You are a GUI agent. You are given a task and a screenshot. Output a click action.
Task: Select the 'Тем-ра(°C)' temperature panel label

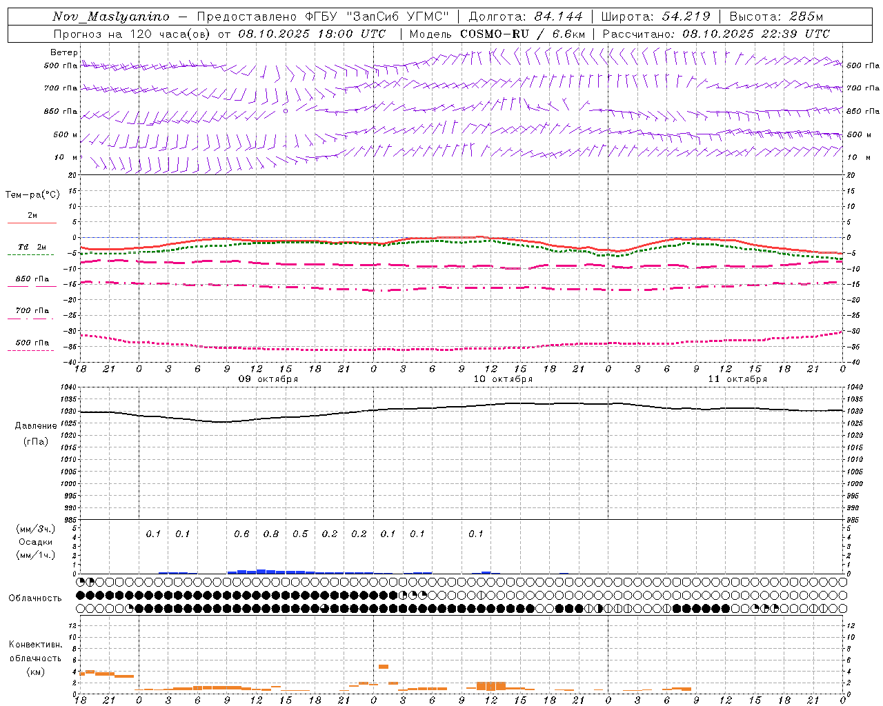pos(32,195)
